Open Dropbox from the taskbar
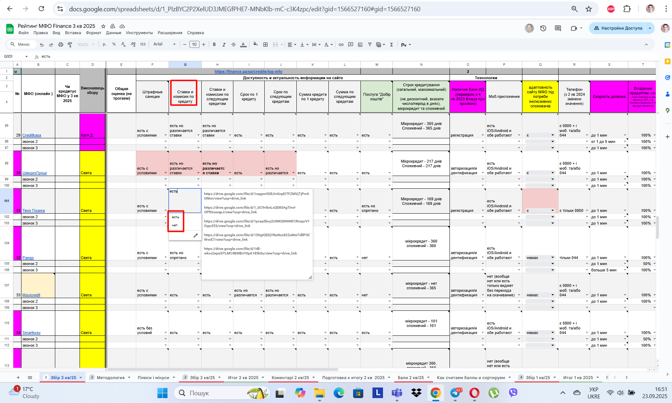672x403 pixels. 416,392
